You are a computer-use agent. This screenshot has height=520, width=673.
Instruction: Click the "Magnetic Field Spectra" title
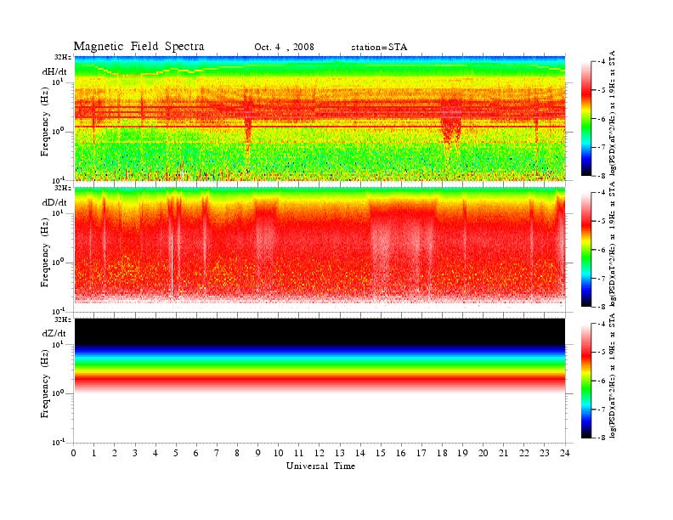click(139, 47)
